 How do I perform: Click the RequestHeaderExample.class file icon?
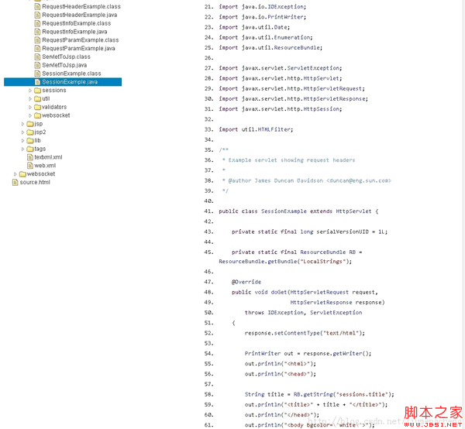coord(37,6)
